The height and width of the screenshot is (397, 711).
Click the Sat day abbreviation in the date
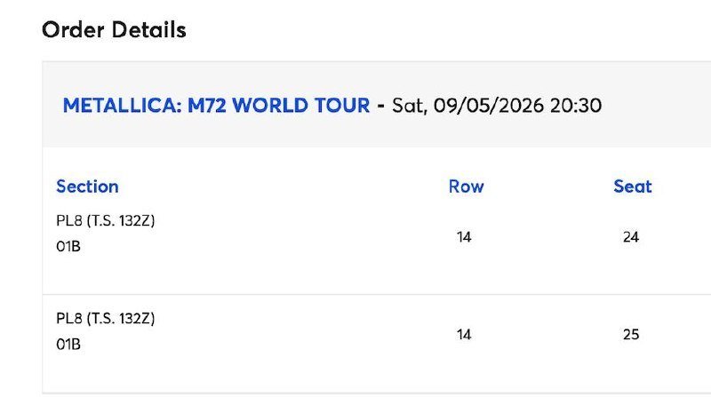(410, 106)
